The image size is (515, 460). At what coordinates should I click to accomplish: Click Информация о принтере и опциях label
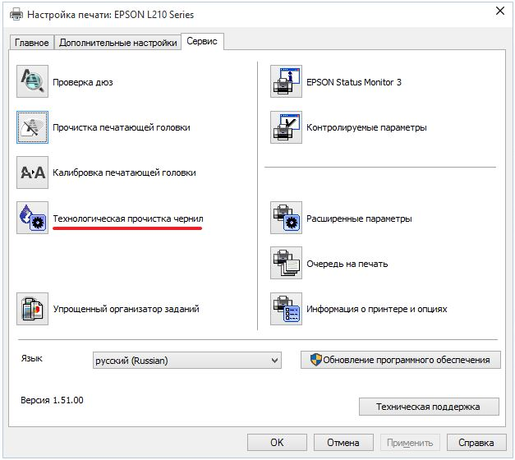[x=377, y=309]
